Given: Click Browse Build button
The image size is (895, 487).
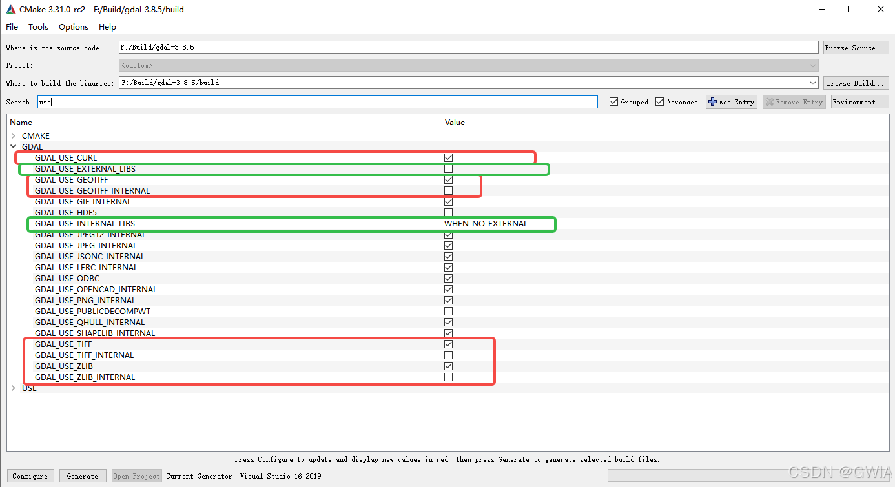Looking at the screenshot, I should (x=856, y=83).
